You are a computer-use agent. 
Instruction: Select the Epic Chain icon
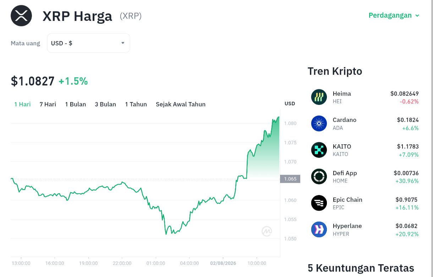point(319,203)
